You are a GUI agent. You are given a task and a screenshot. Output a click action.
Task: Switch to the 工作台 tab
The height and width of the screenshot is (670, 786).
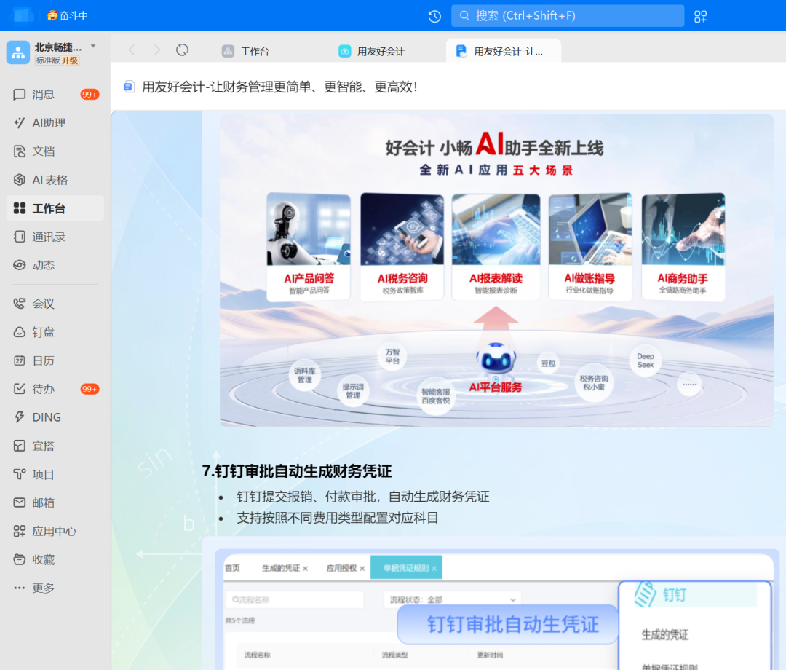click(255, 50)
